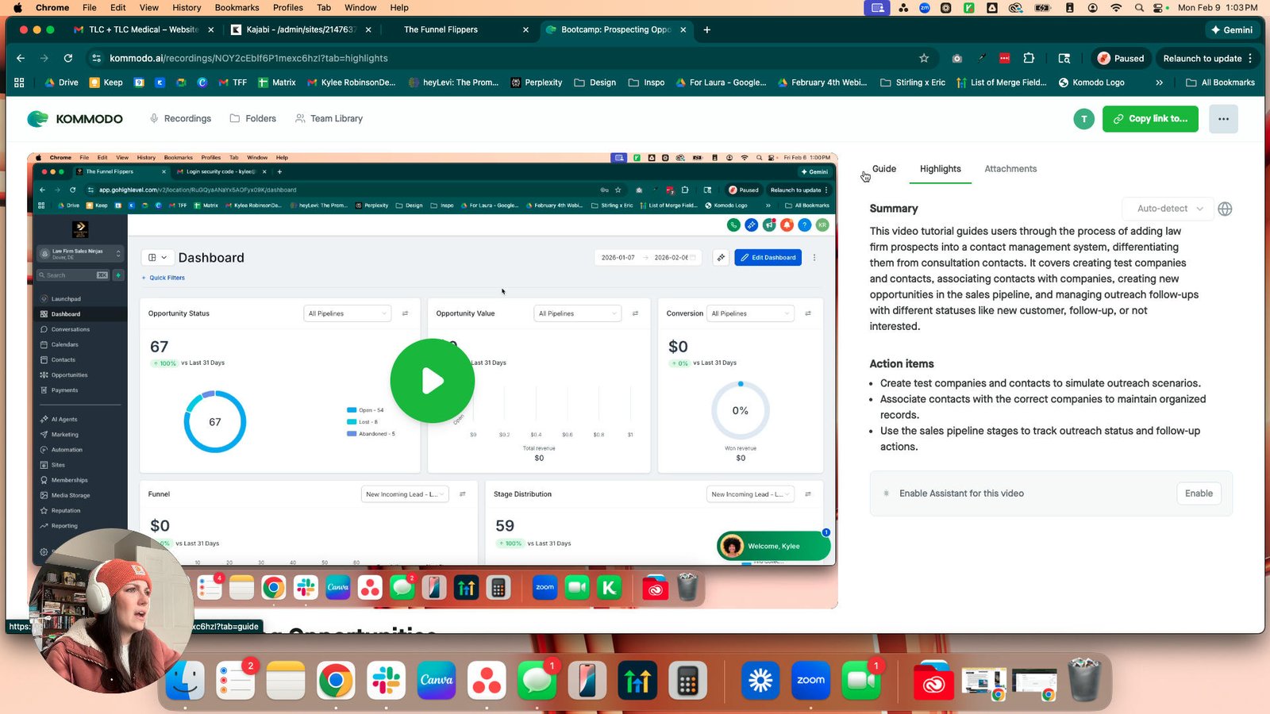Viewport: 1270px width, 714px height.
Task: Open the Attachments tab
Action: click(x=1010, y=169)
